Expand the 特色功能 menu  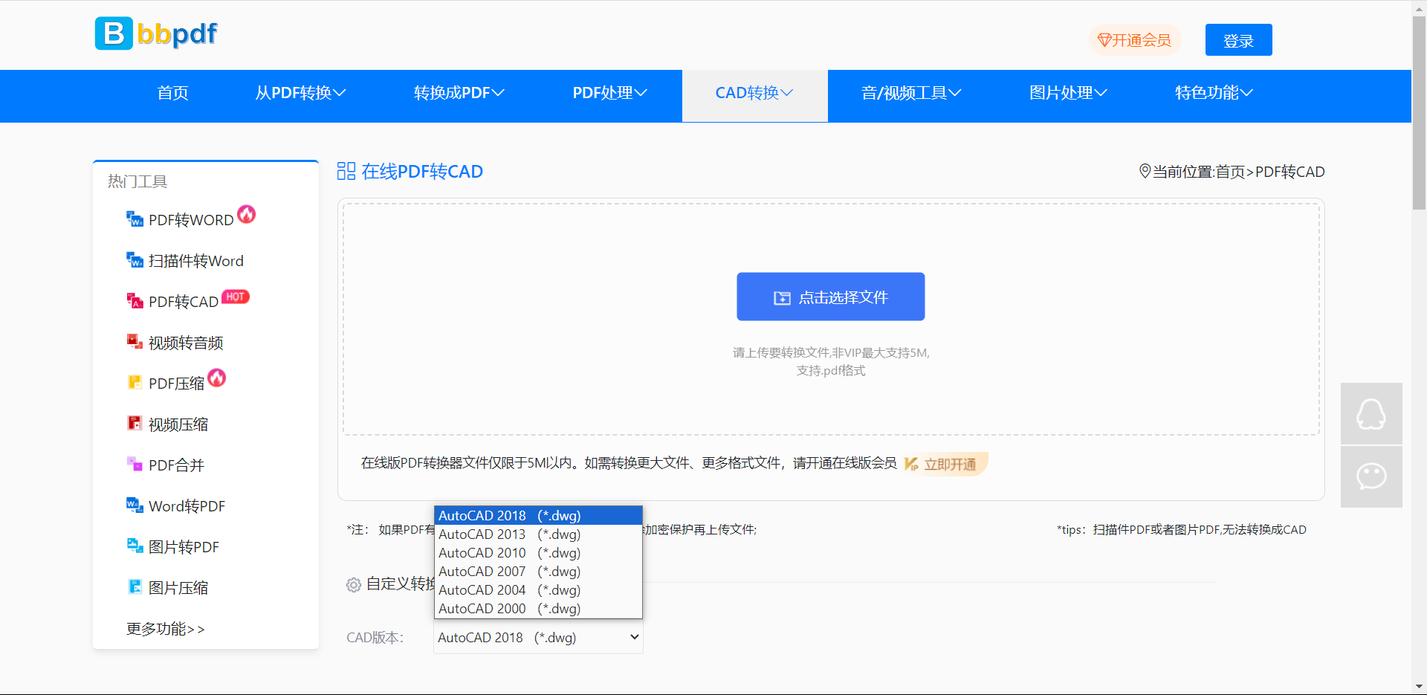coord(1214,93)
